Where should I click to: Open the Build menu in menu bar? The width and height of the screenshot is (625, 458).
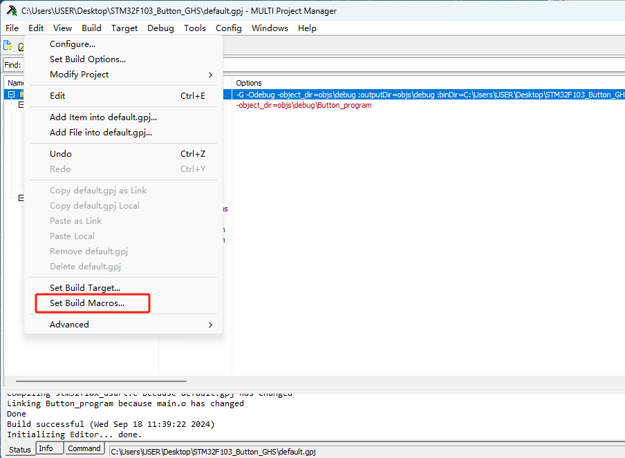coord(91,28)
